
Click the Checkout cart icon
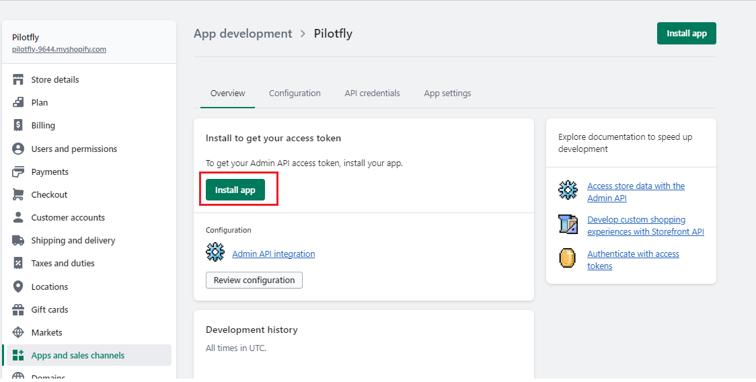pos(18,194)
